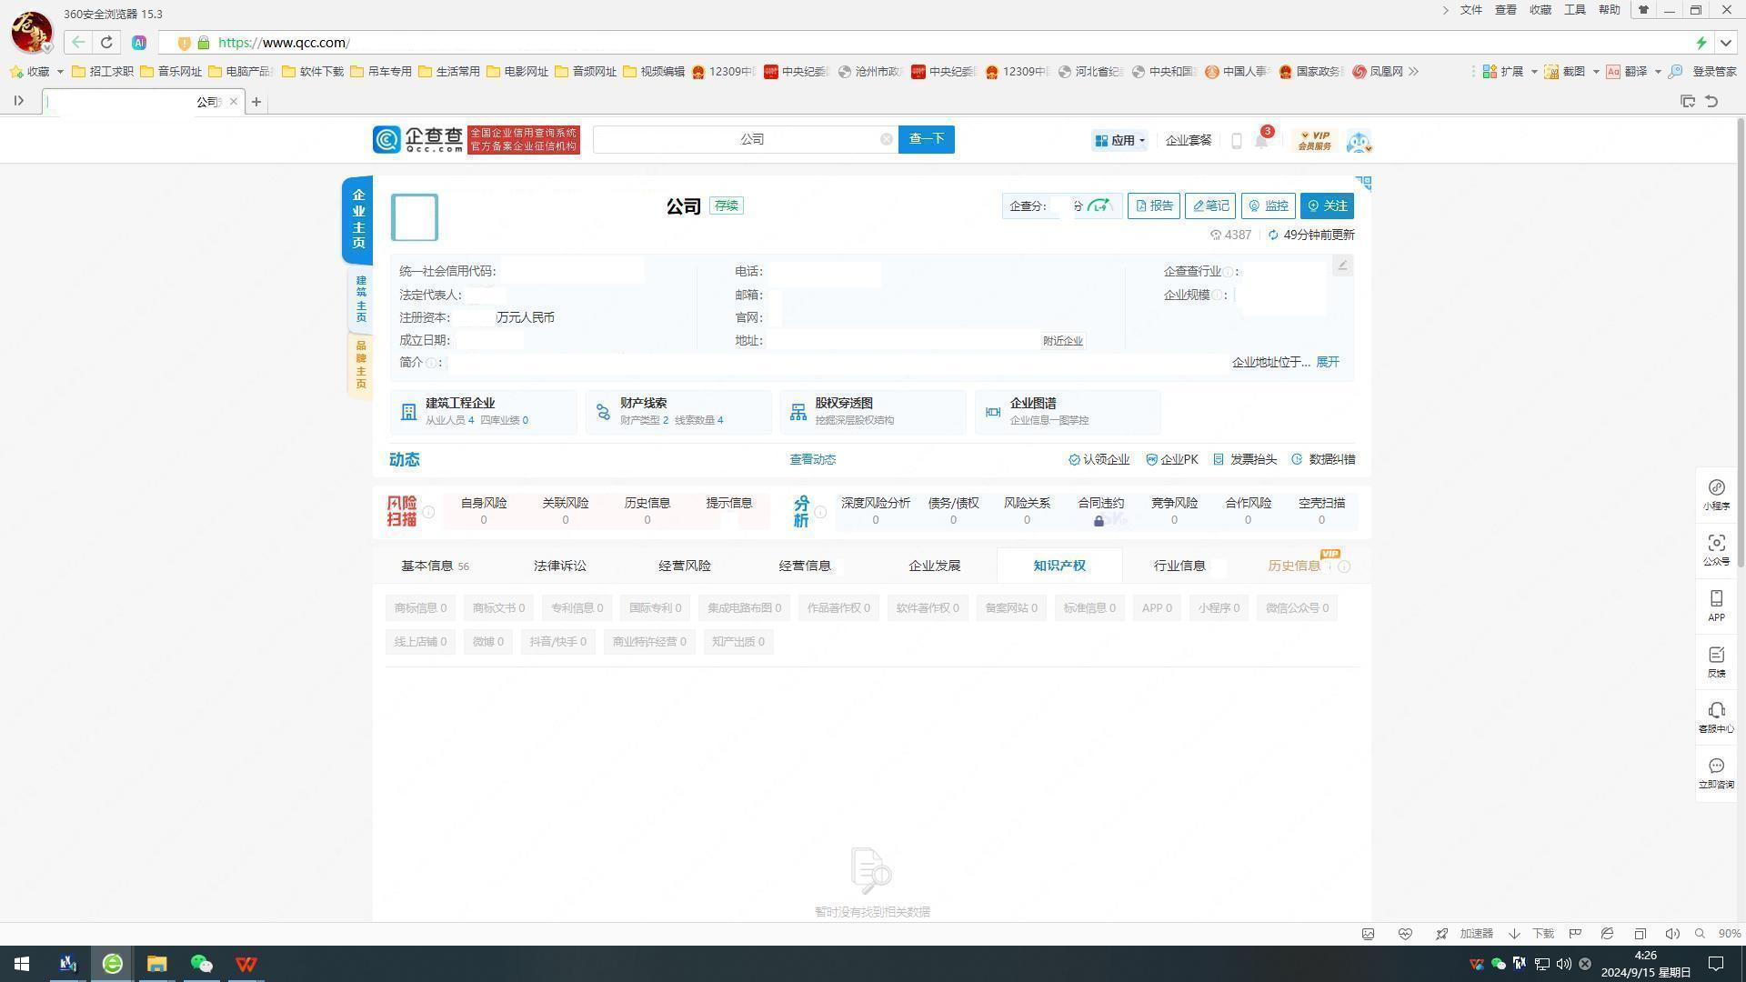Image resolution: width=1746 pixels, height=982 pixels.
Task: Click the 查一下 search button
Action: pyautogui.click(x=926, y=139)
